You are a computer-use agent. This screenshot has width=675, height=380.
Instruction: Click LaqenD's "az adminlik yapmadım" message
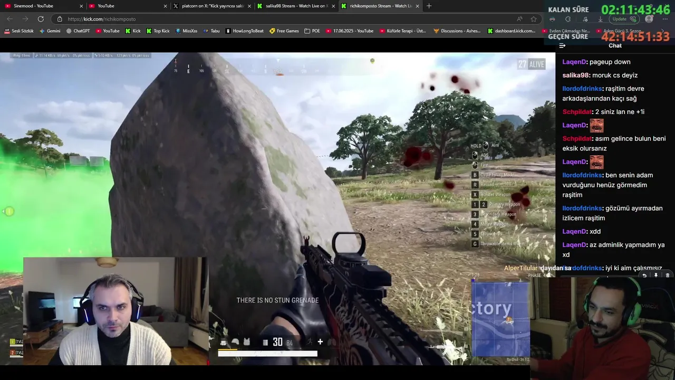(613, 250)
